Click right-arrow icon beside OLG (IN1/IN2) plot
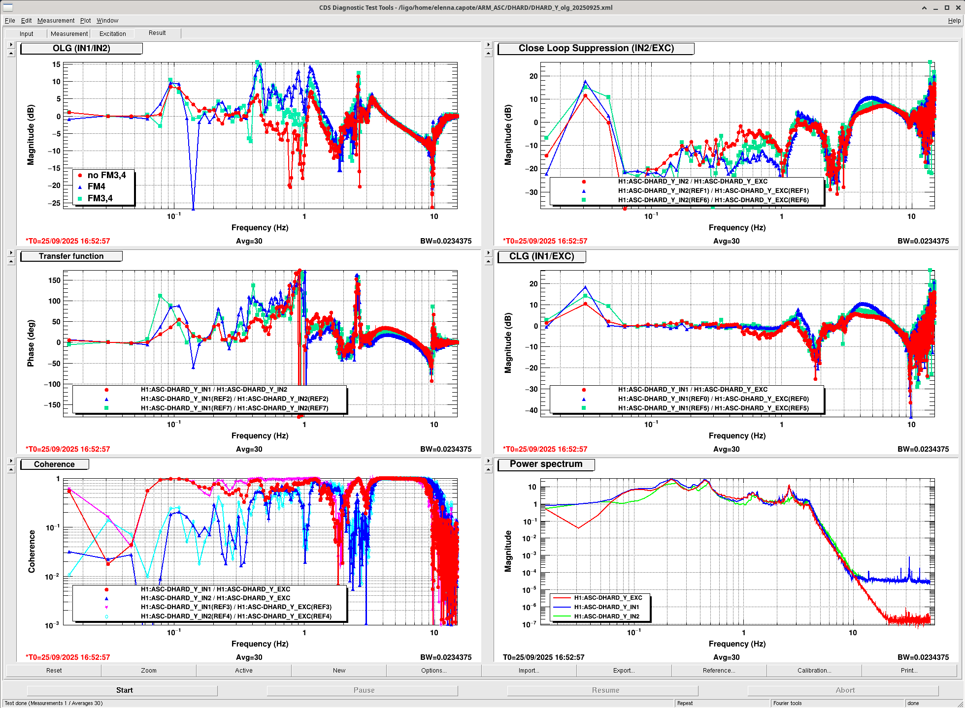Image resolution: width=965 pixels, height=708 pixels. click(x=11, y=45)
